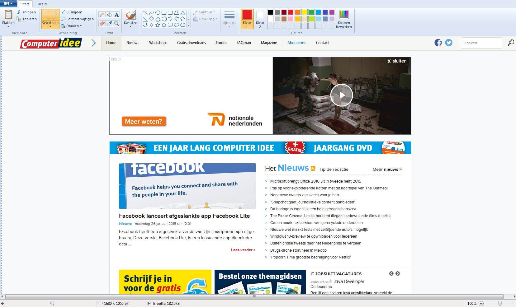The image size is (516, 307).
Task: Pick the yellow color swatch
Action: 305,12
